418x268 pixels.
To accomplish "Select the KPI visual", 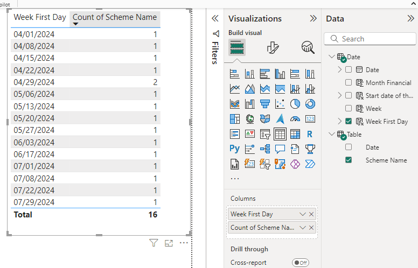I will [250, 134].
